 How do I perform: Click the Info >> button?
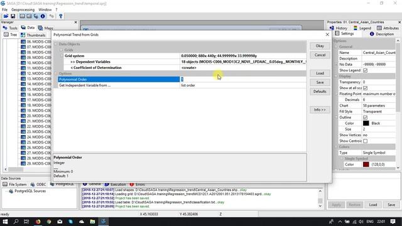pos(320,110)
